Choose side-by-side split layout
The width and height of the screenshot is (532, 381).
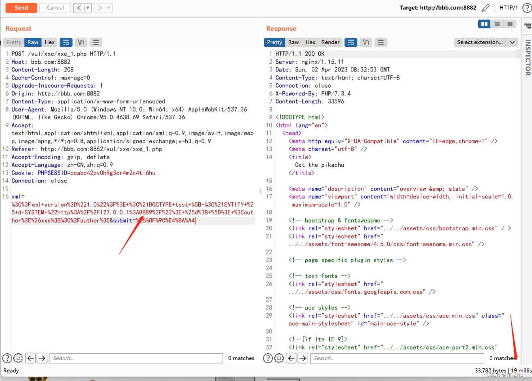click(484, 24)
